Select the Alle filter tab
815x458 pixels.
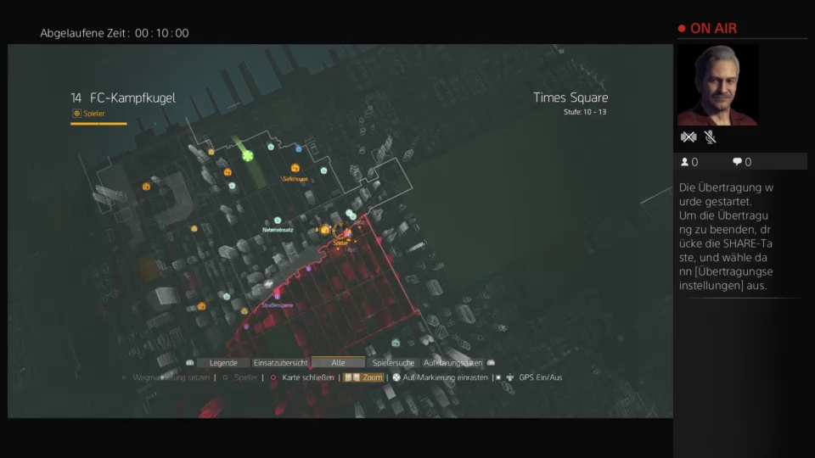(x=338, y=362)
